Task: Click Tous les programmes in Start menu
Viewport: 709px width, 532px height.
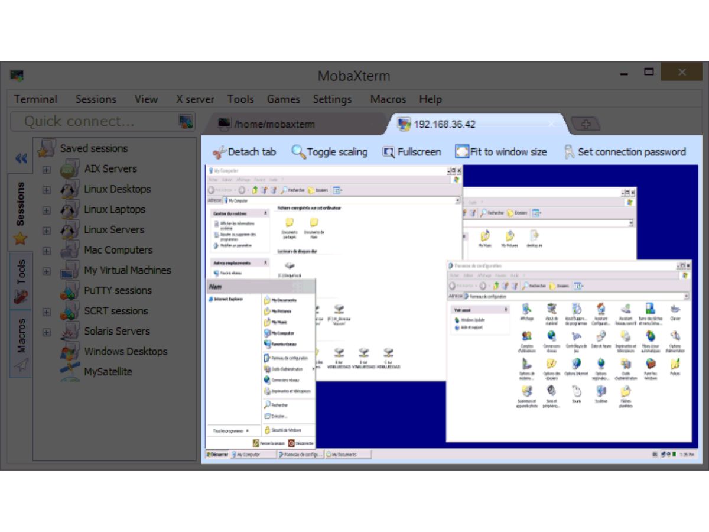Action: 231,430
